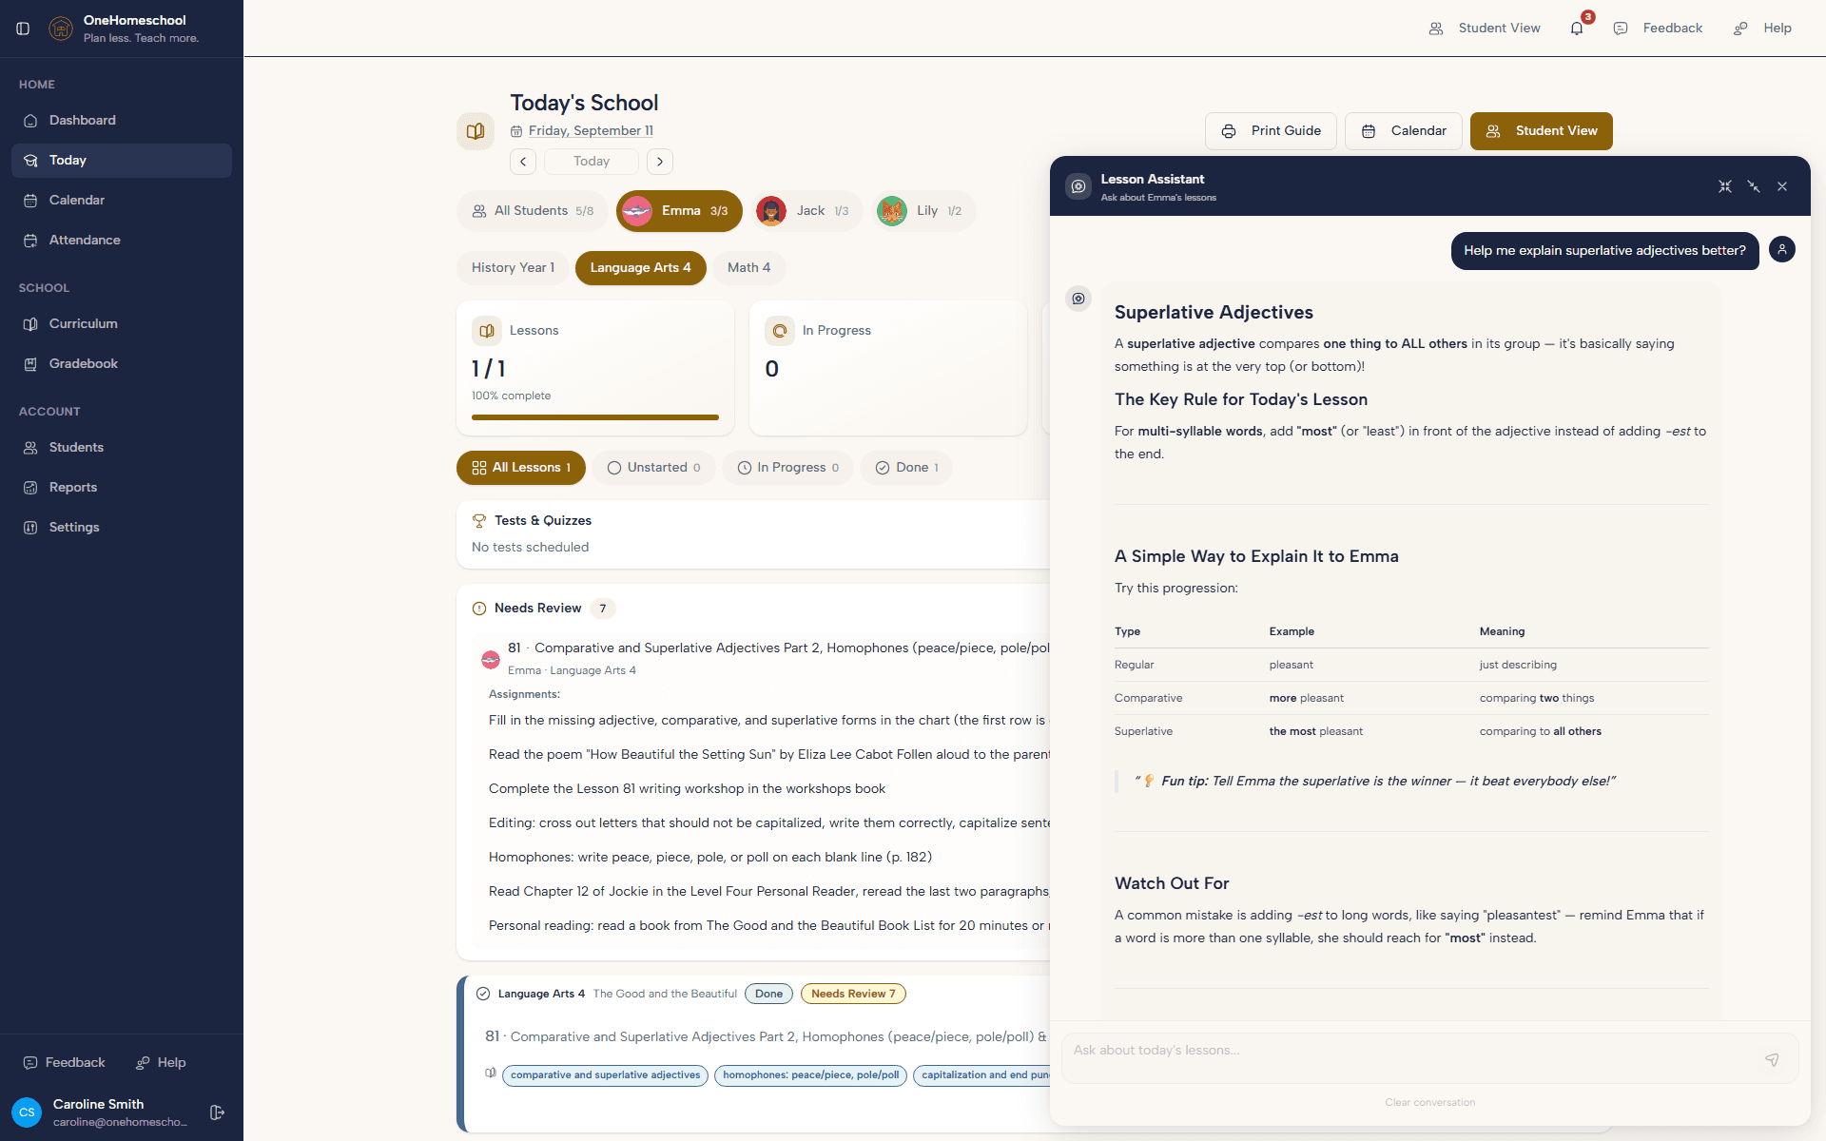This screenshot has height=1141, width=1826.
Task: Go to next day with right chevron
Action: coord(660,162)
